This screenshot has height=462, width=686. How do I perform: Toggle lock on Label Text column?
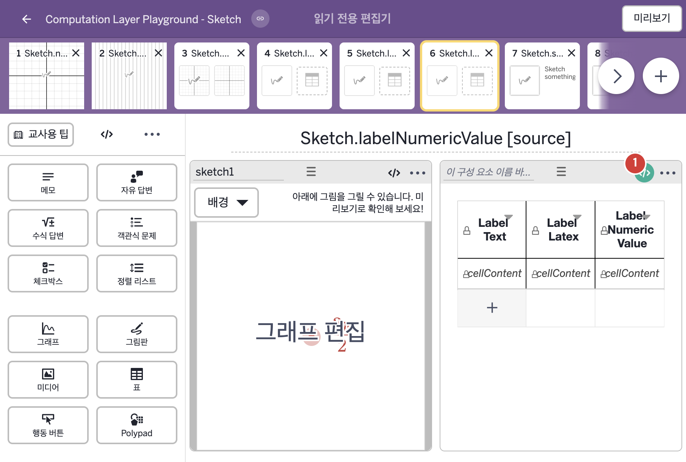(467, 230)
